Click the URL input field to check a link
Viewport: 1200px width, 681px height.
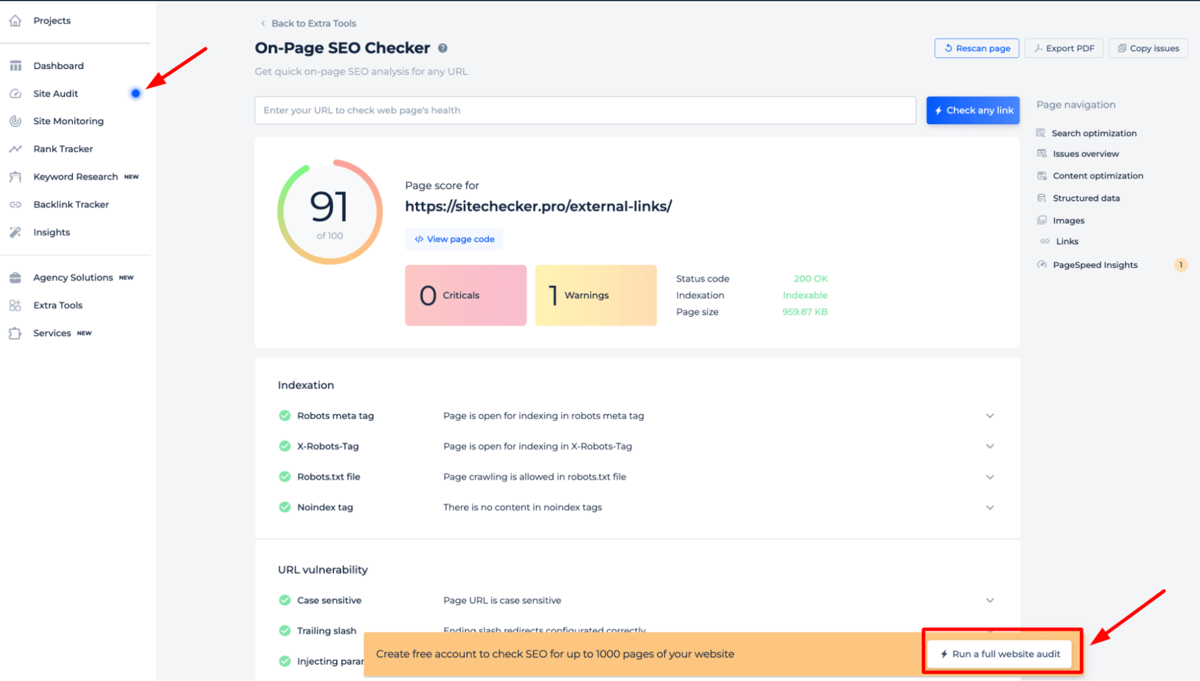[x=585, y=110]
